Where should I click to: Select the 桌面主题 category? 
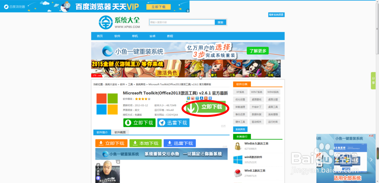(273, 100)
